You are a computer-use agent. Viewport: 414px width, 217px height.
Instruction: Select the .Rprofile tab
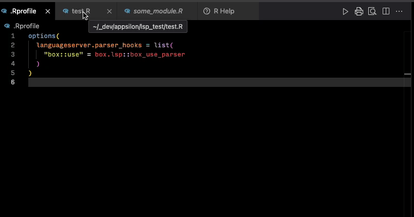pyautogui.click(x=23, y=11)
